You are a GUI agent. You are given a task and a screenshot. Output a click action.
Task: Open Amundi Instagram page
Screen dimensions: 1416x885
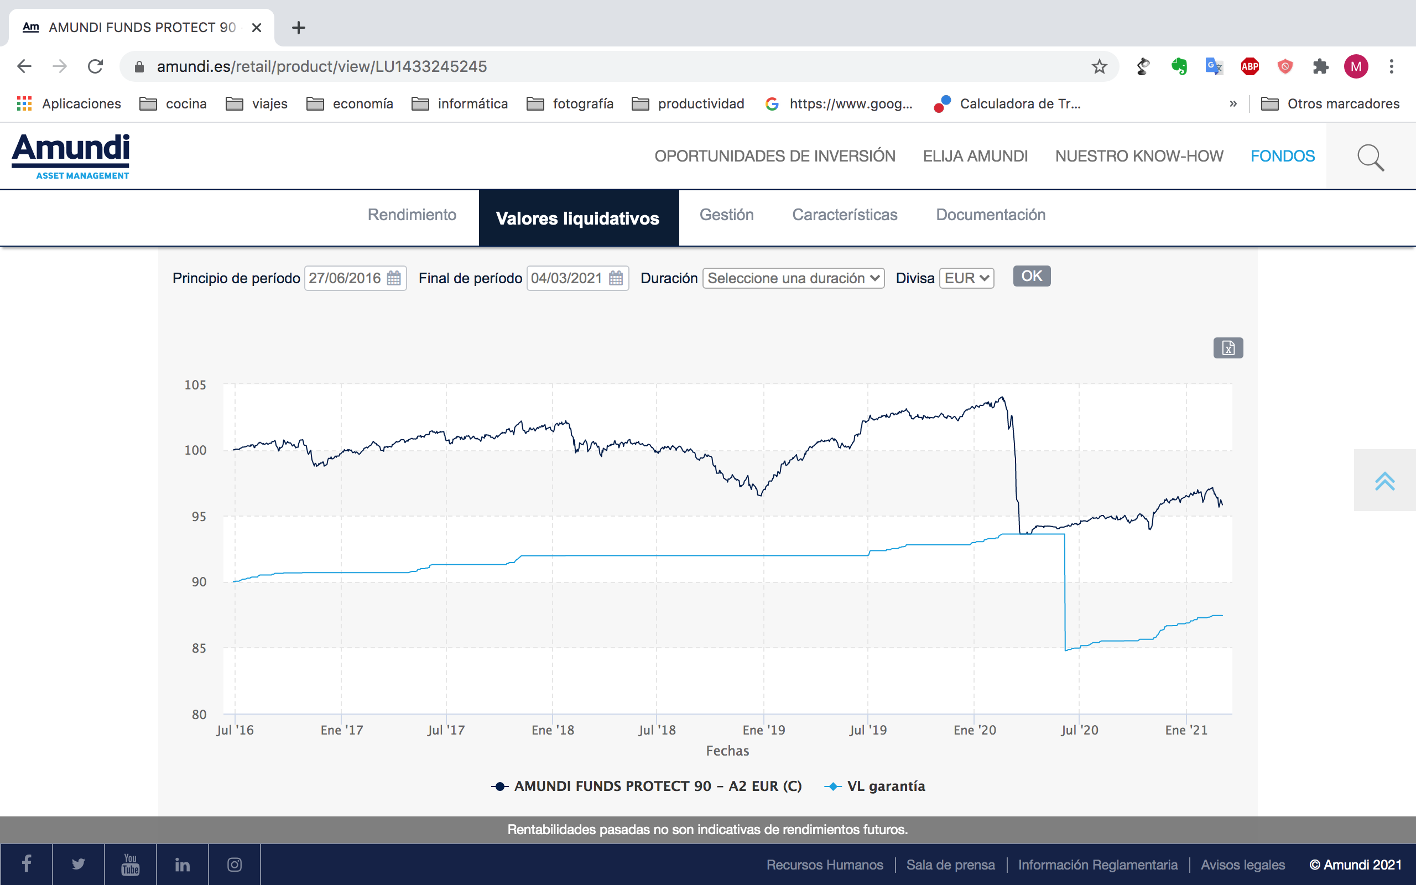pos(234,864)
